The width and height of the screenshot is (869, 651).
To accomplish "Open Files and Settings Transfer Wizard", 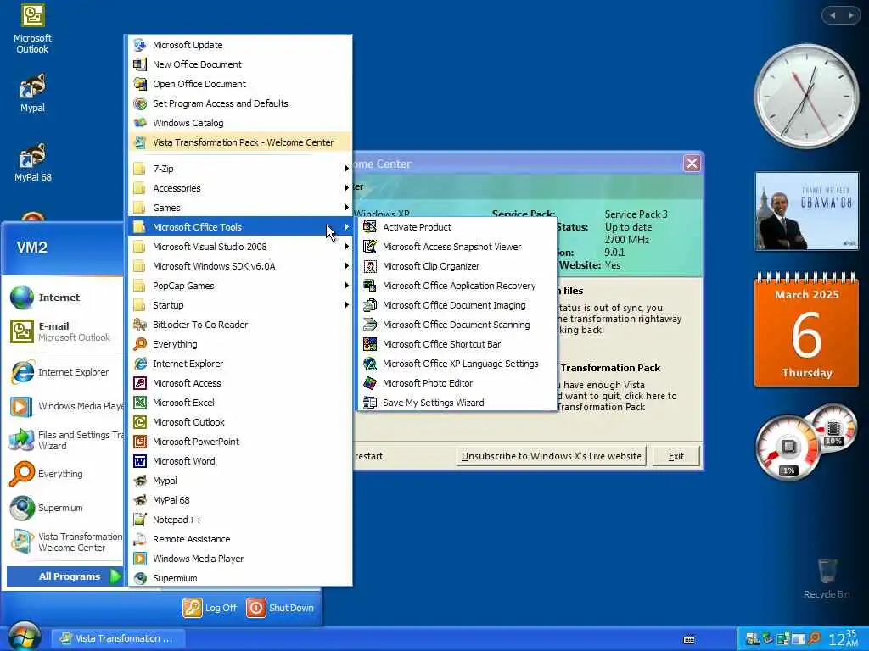I will click(64, 440).
